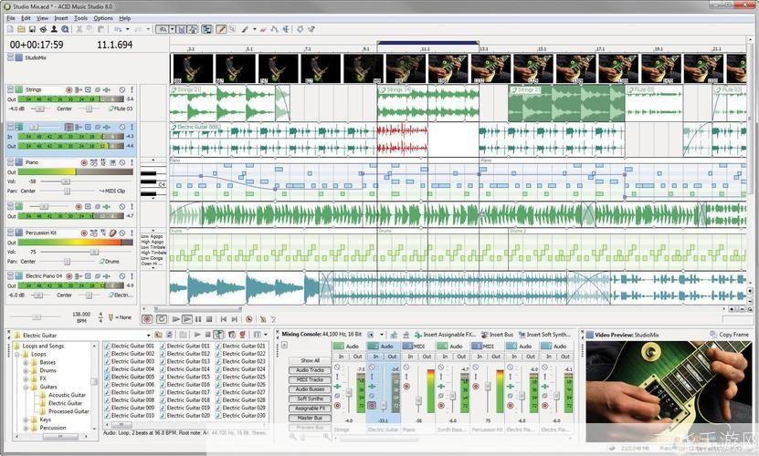Toggle mute on the Electric Guitar track header
This screenshot has width=759, height=456.
[x=122, y=127]
